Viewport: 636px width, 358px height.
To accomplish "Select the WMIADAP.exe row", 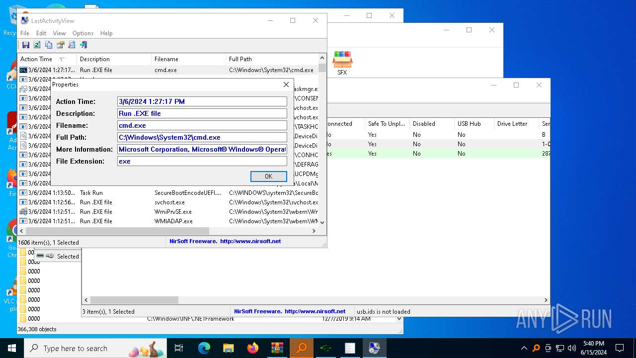I will [168, 221].
